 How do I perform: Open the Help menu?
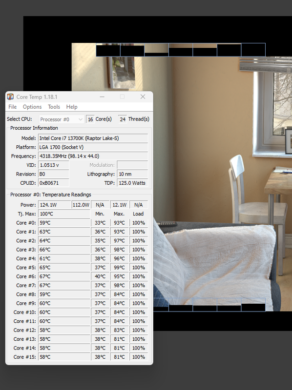pyautogui.click(x=72, y=107)
